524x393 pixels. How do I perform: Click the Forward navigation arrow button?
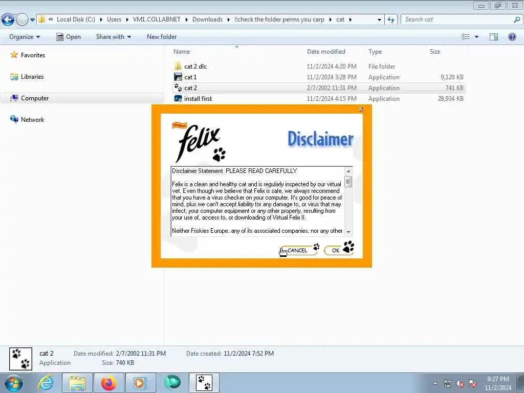click(x=22, y=20)
